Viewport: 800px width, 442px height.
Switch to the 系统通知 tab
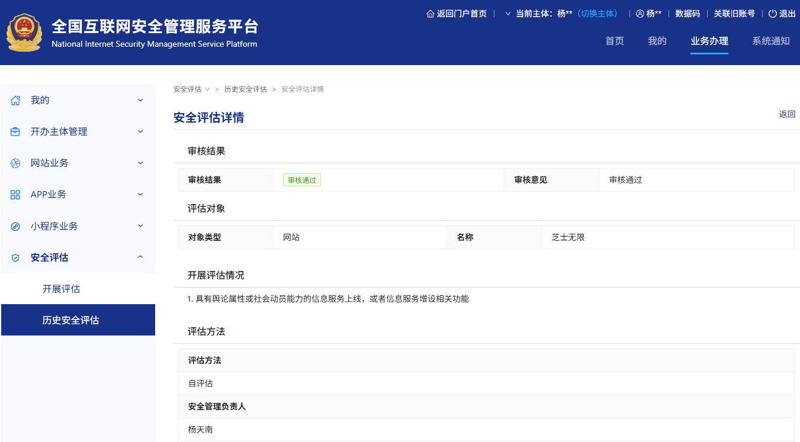[x=771, y=41]
